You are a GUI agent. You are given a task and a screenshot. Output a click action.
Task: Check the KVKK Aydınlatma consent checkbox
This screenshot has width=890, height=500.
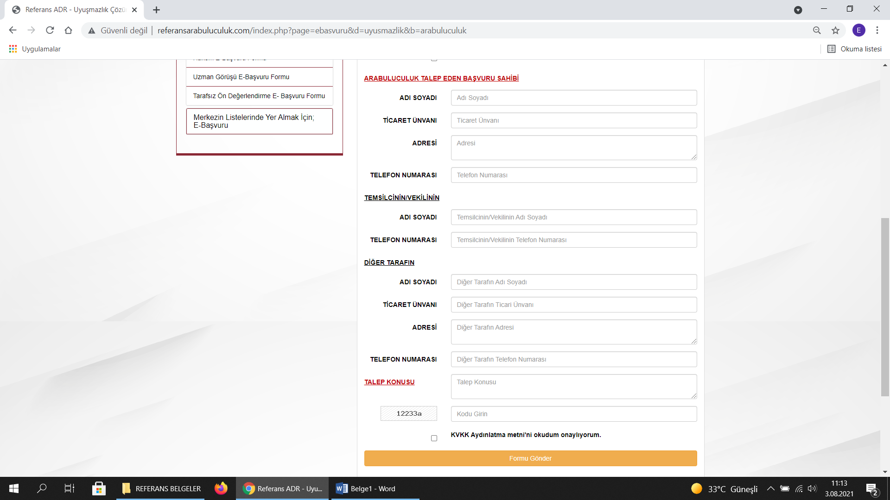point(434,438)
